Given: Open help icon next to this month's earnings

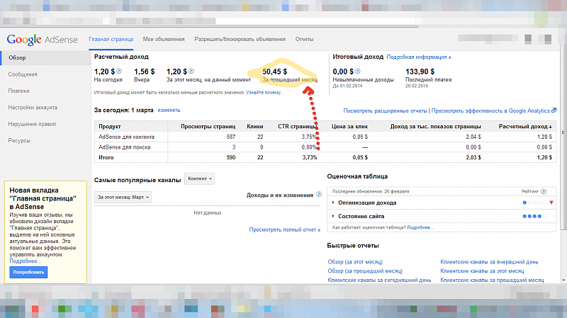Looking at the screenshot, I should point(191,72).
